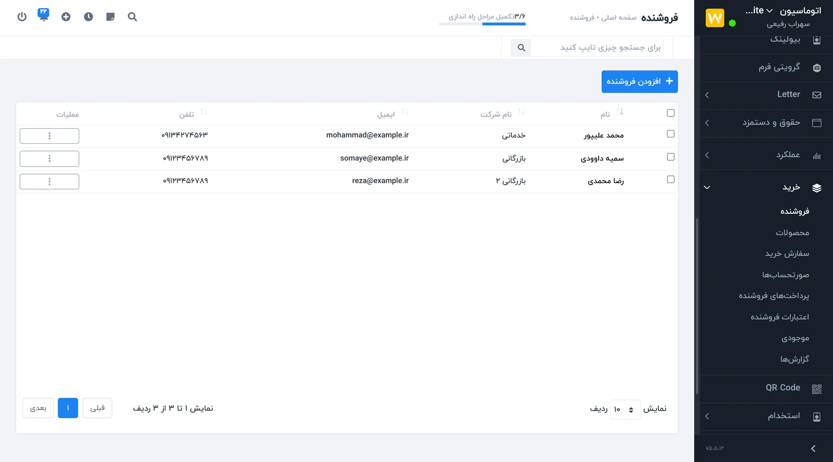
Task: Click the عملکرد chart icon
Action: click(817, 155)
